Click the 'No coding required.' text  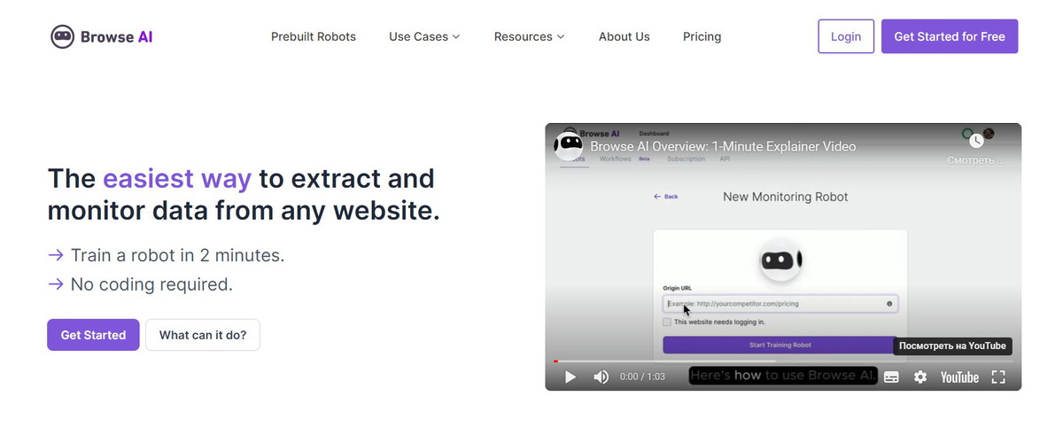coord(151,284)
